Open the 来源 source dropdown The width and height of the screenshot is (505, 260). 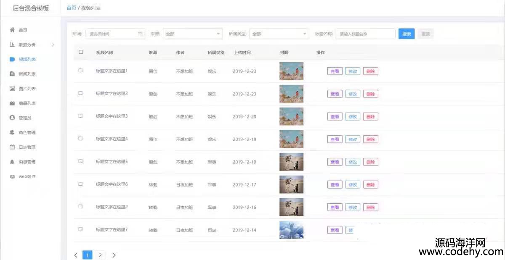tap(192, 34)
